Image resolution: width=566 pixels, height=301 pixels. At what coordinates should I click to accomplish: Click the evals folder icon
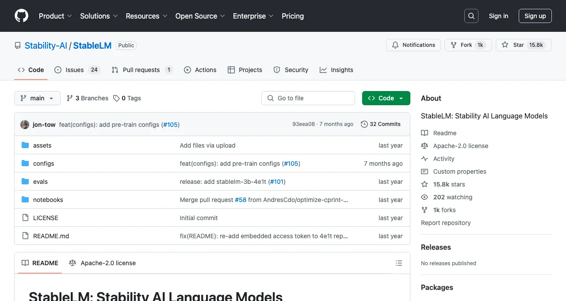pos(25,182)
